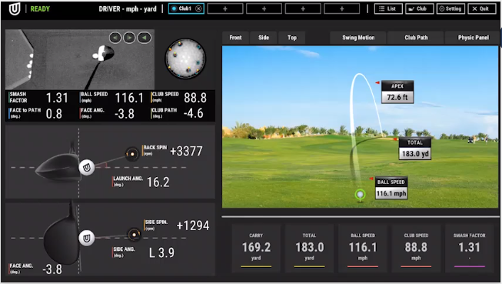Click the last video control button
The width and height of the screenshot is (502, 284).
point(144,38)
